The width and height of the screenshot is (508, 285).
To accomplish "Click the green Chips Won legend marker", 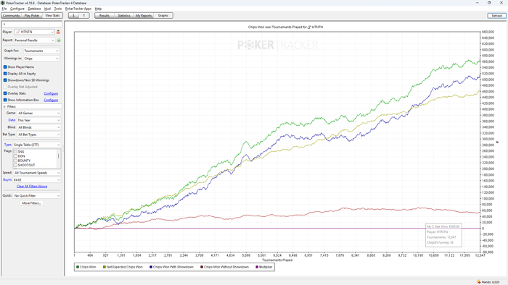I will pyautogui.click(x=78, y=267).
